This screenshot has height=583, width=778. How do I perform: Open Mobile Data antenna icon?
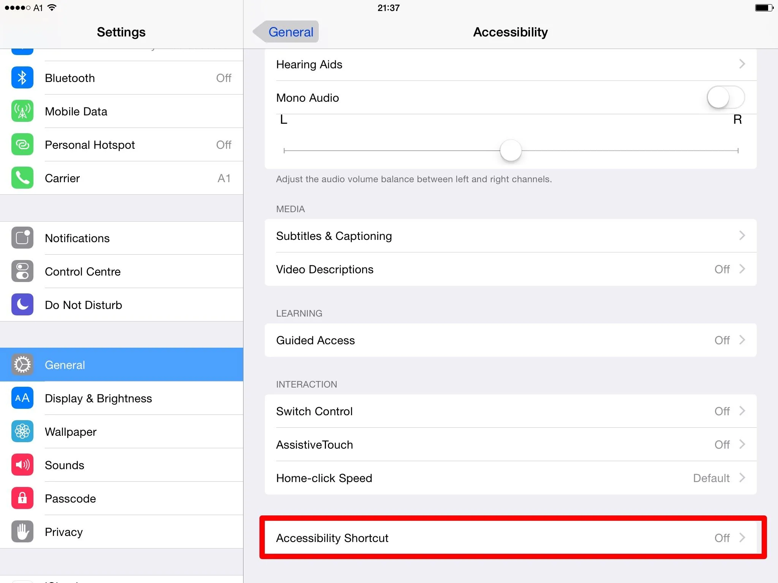[x=22, y=111]
